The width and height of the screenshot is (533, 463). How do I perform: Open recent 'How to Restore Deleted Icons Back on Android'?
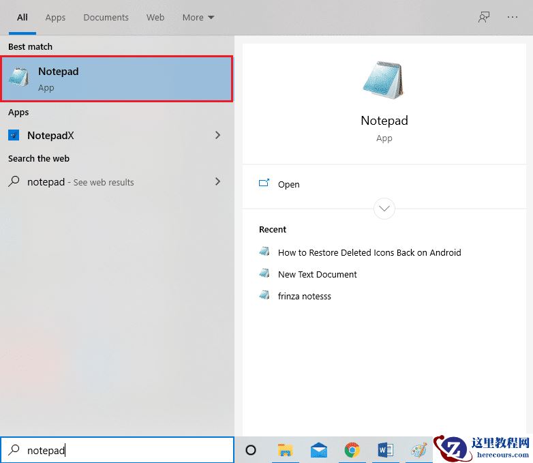coord(369,252)
